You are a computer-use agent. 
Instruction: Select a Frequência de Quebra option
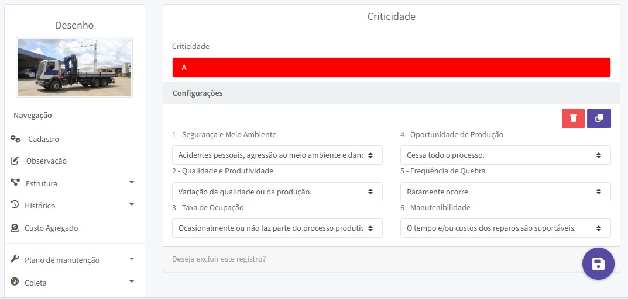505,192
